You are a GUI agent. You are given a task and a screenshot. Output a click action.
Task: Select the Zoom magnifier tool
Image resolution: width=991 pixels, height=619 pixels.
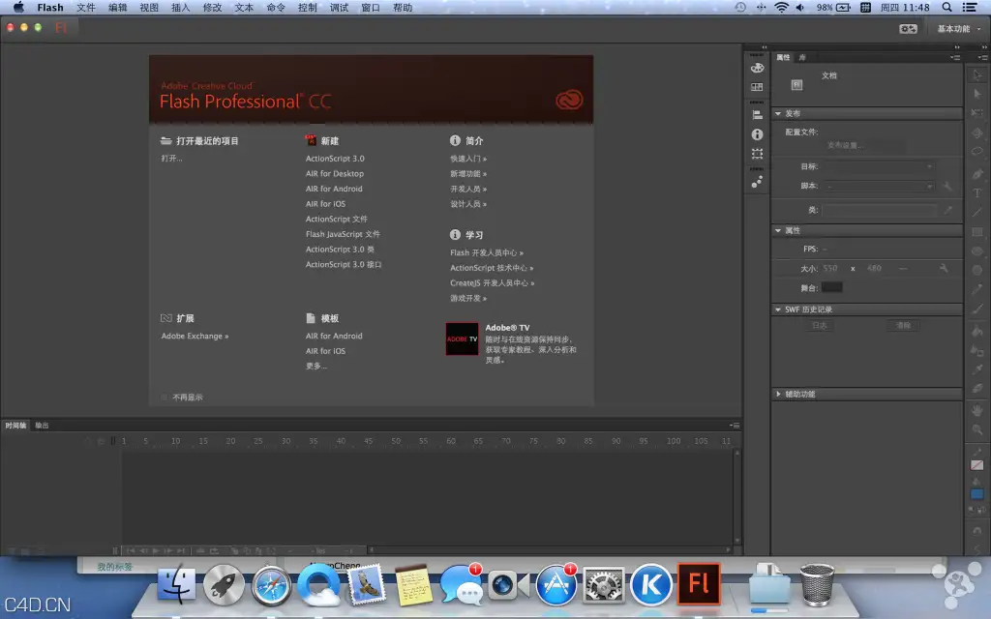977,429
